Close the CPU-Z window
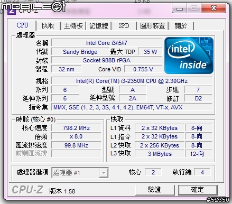Image resolution: width=232 pixels, height=204 pixels. click(x=214, y=8)
